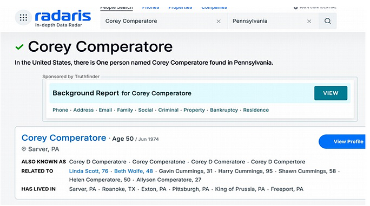Click the Criminal link in background report

point(168,110)
